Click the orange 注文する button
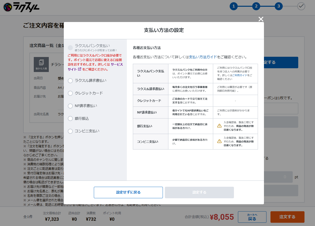The image size is (315, 226). [287, 217]
